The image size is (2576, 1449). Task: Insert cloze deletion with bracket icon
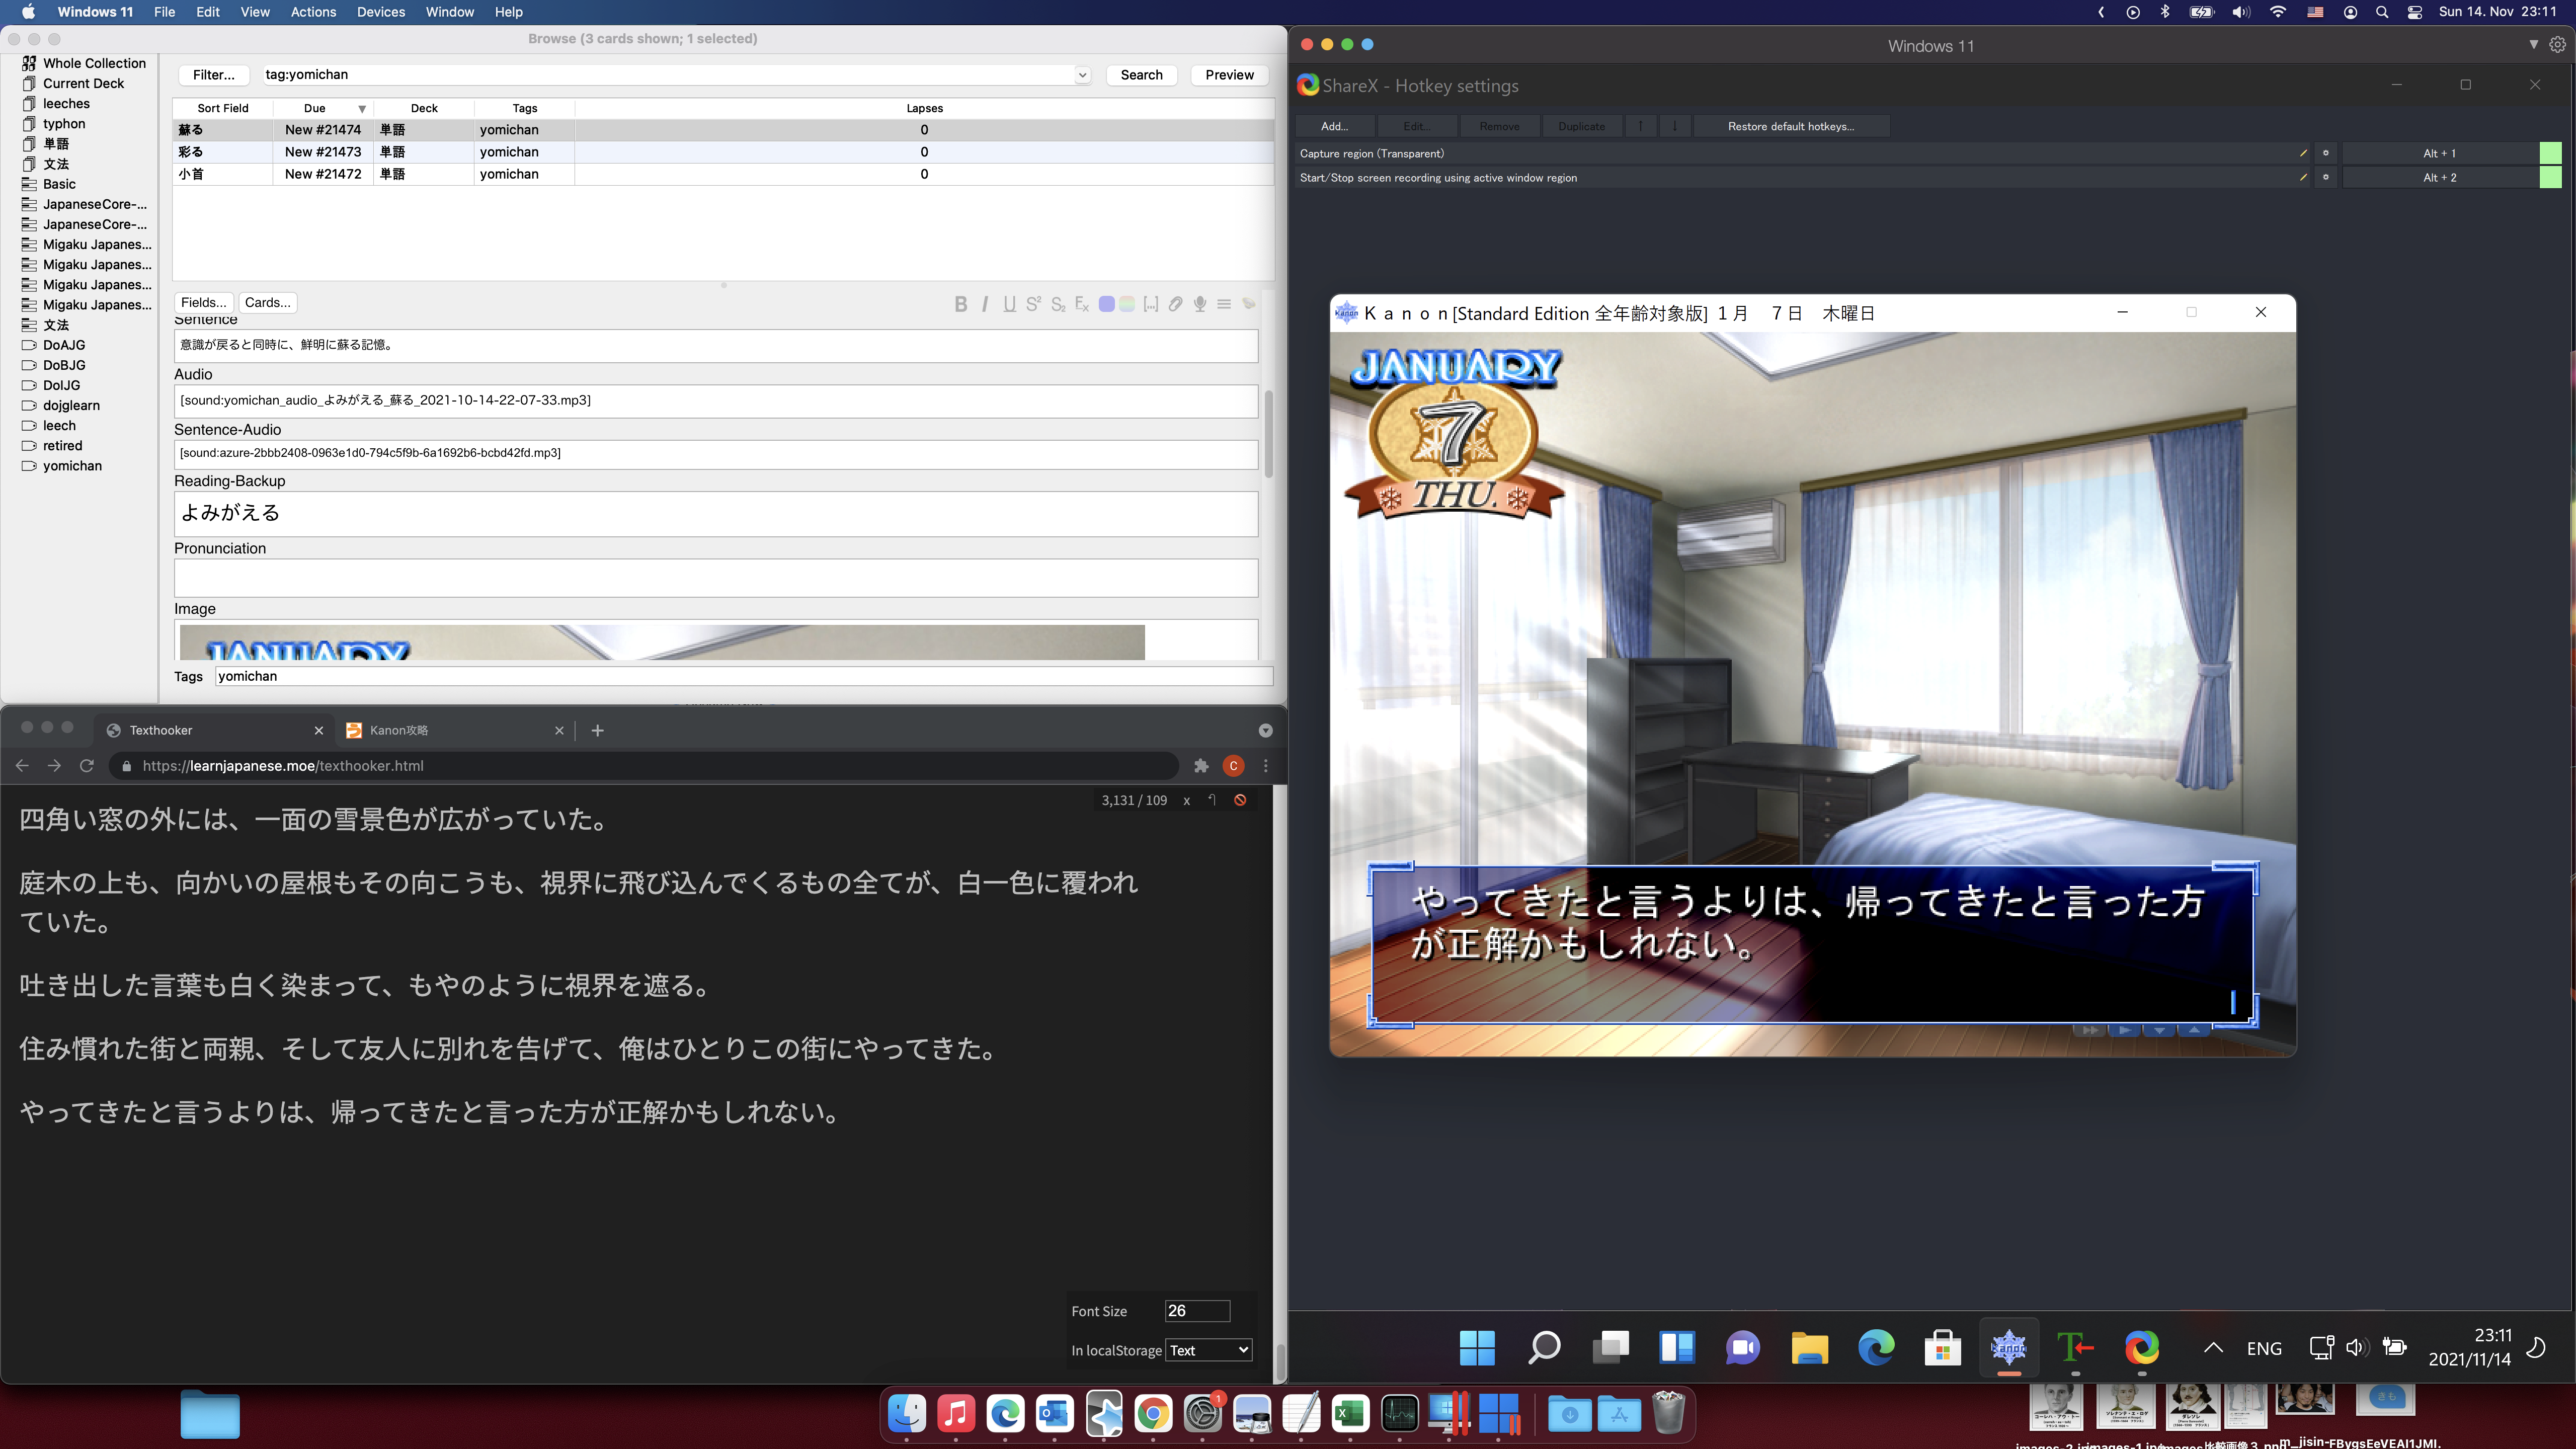[1151, 304]
